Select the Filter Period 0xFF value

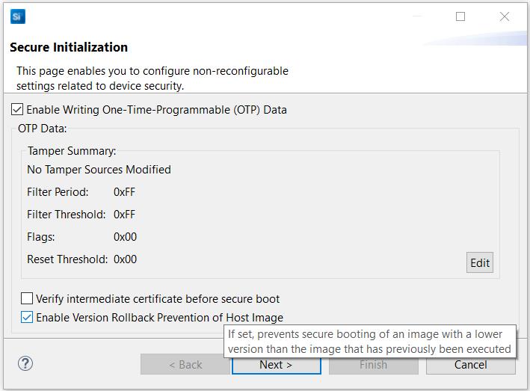124,192
